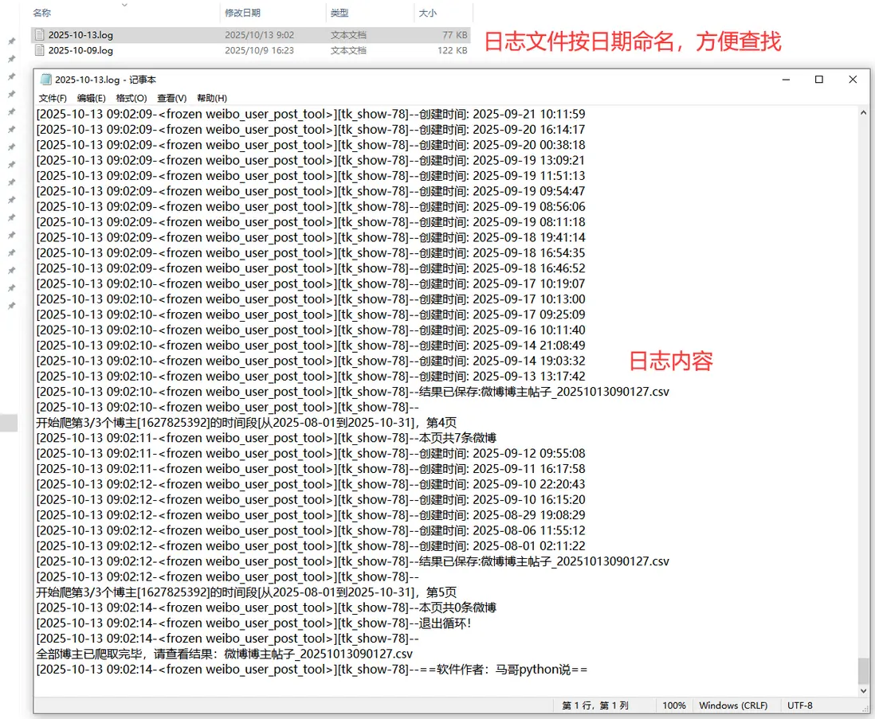Open the 编辑(E) menu in Notepad
Image resolution: width=875 pixels, height=719 pixels.
pyautogui.click(x=91, y=98)
